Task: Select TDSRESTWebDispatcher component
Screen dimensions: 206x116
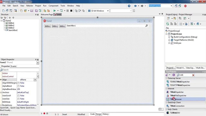Action: tap(180, 82)
